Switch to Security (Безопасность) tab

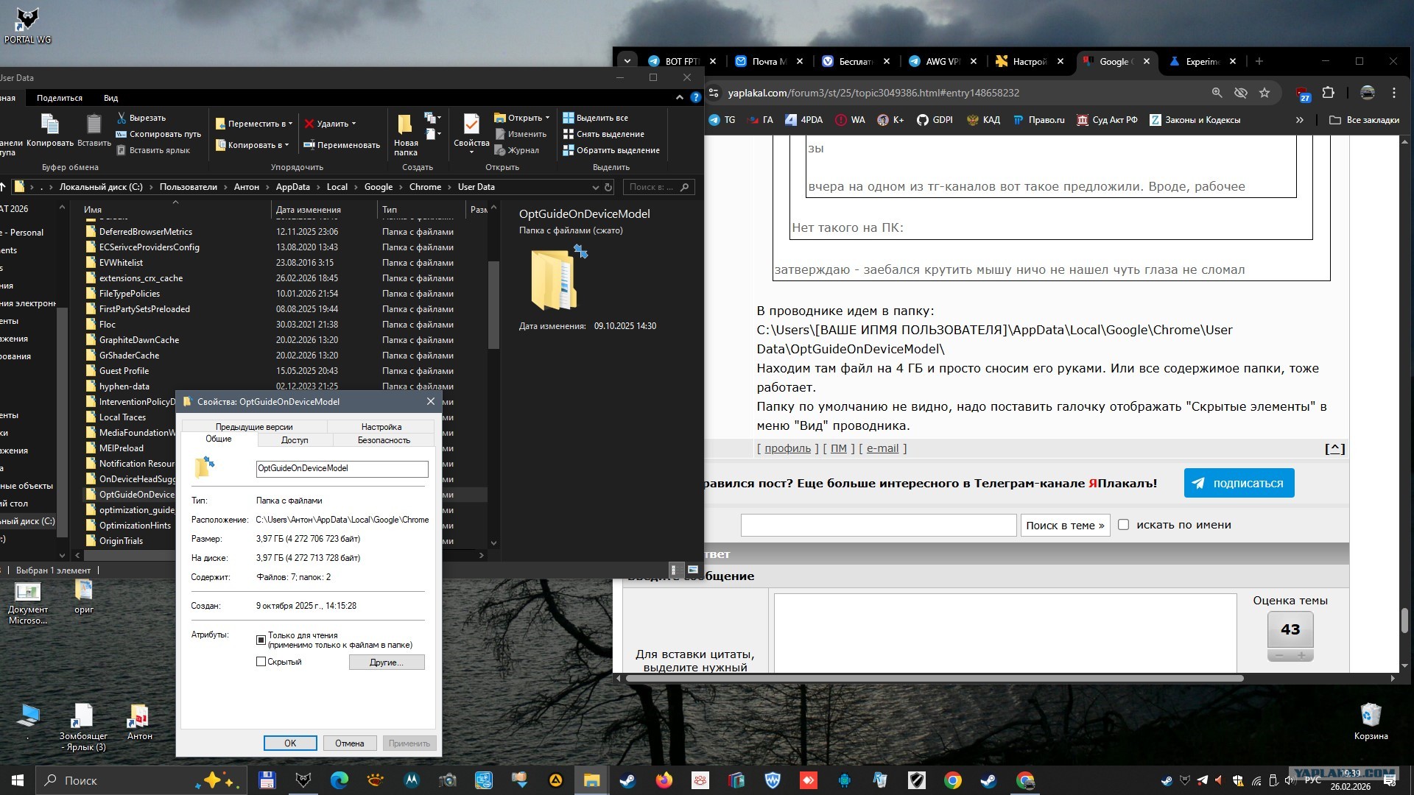click(384, 440)
